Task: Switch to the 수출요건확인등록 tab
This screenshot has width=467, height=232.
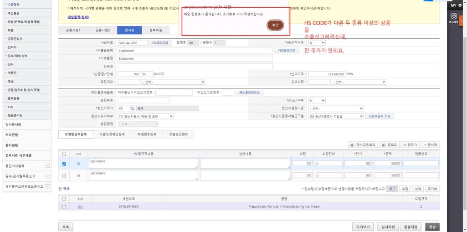Action: [112, 134]
